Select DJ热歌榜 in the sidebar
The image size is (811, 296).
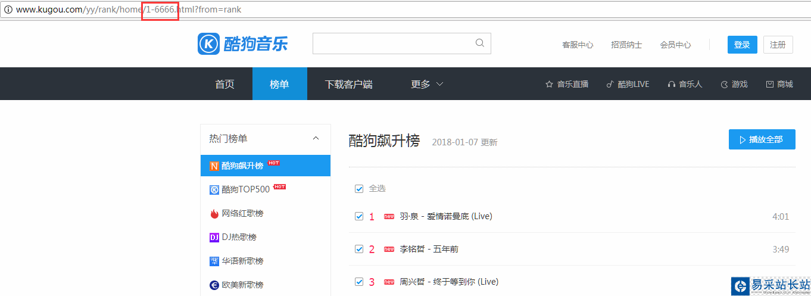pyautogui.click(x=266, y=237)
